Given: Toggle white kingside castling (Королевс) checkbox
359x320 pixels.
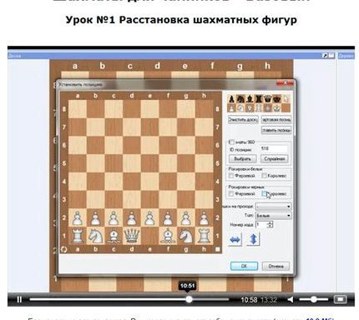Looking at the screenshot, I should pos(264,176).
